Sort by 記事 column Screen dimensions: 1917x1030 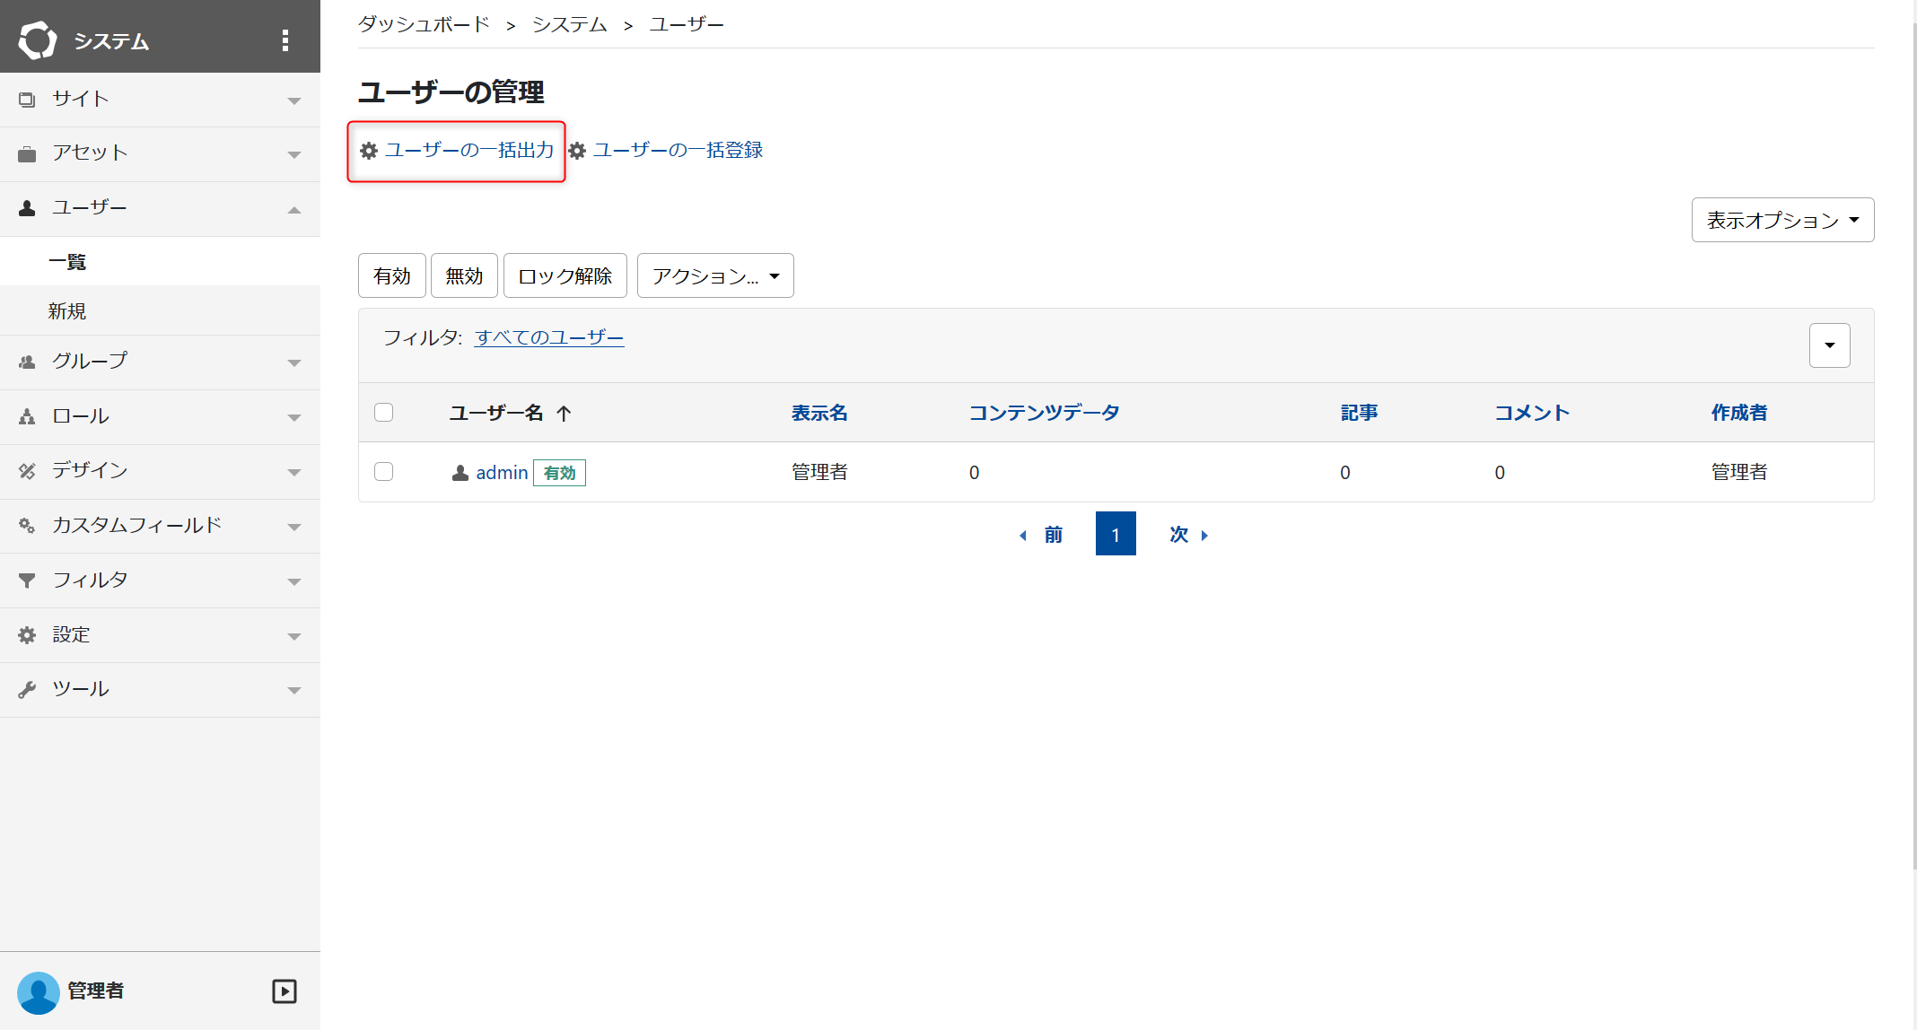[x=1359, y=413]
